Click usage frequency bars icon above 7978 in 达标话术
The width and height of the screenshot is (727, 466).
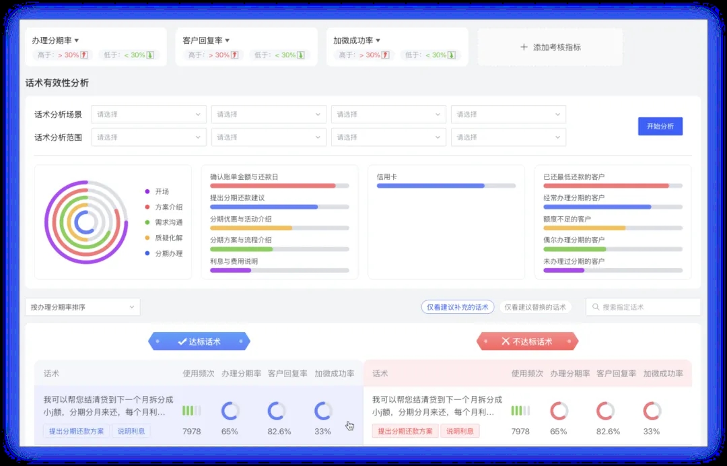click(x=191, y=411)
